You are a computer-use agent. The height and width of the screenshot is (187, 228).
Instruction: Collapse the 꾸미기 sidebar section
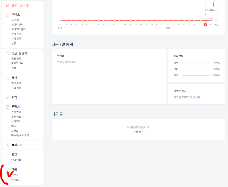tap(15, 106)
